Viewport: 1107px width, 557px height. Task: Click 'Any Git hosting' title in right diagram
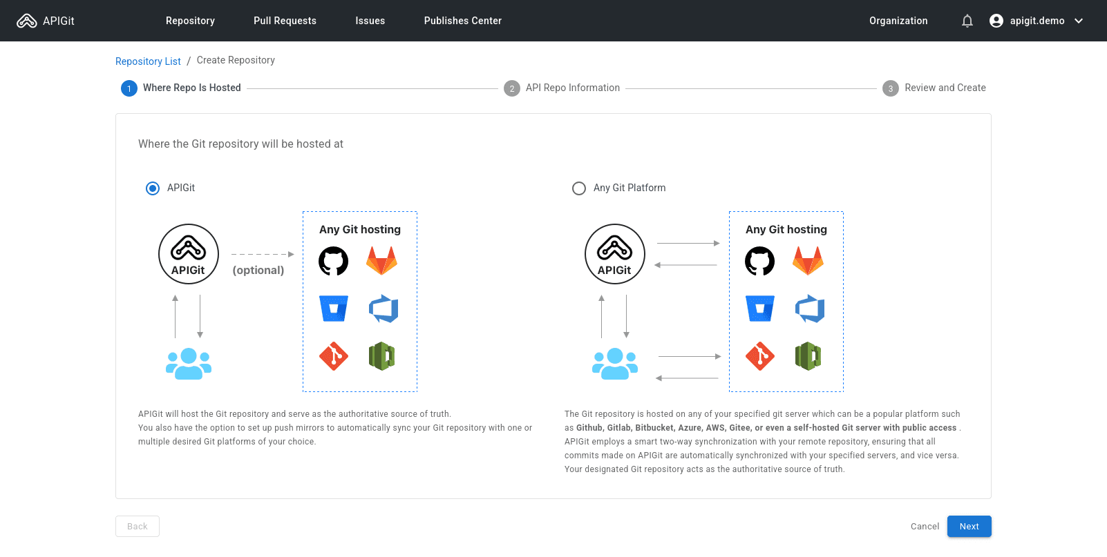point(786,229)
